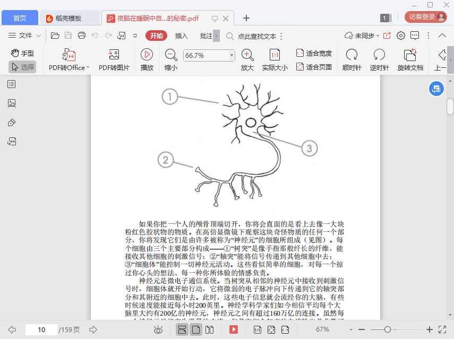Click the tab display mode icon
The image size is (454, 339).
(215, 19)
